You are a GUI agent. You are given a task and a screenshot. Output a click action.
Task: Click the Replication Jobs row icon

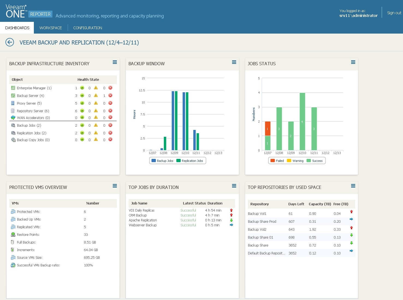tap(13, 133)
